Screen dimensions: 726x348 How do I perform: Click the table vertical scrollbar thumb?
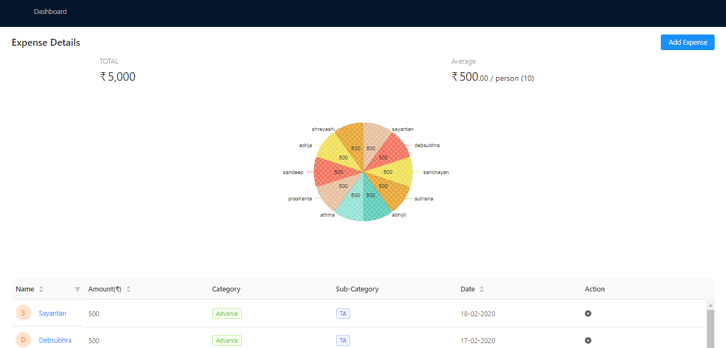pyautogui.click(x=710, y=329)
